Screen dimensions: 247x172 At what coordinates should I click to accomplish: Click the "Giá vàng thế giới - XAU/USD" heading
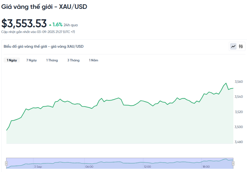pos(44,6)
